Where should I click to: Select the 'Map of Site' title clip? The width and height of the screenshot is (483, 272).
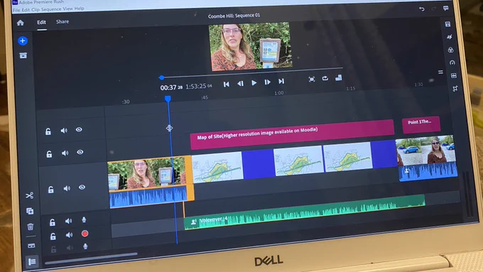click(x=292, y=135)
